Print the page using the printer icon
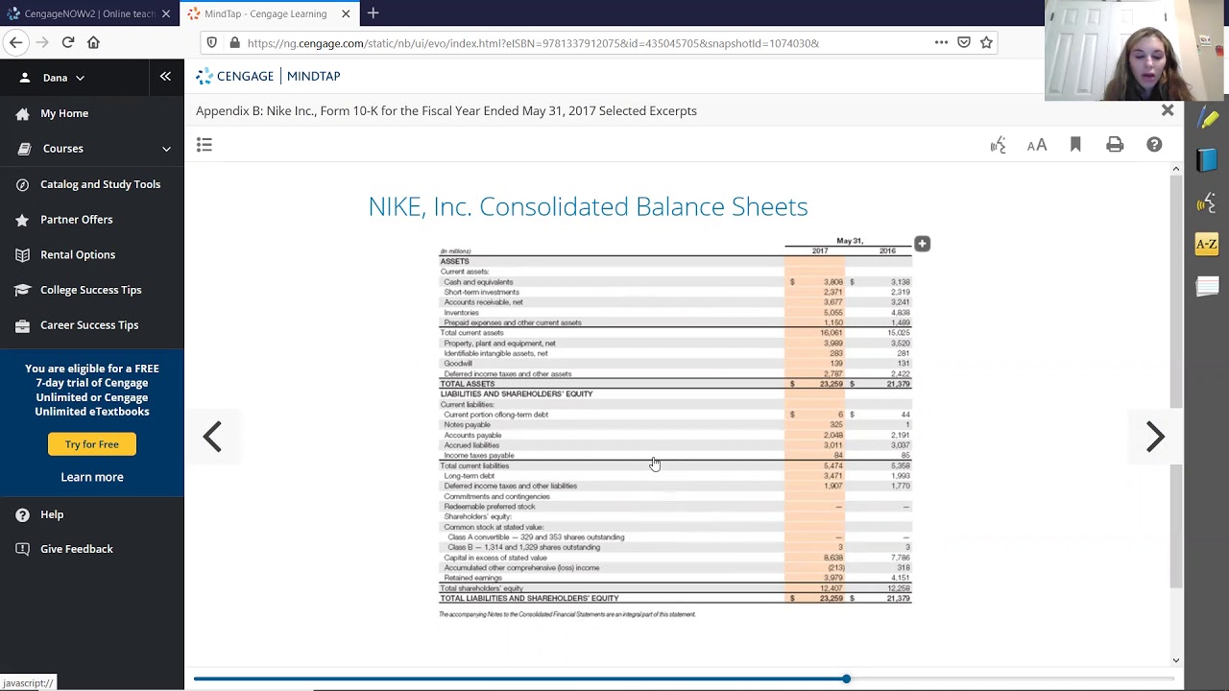Screen dimensions: 1229x691 (x=1115, y=145)
